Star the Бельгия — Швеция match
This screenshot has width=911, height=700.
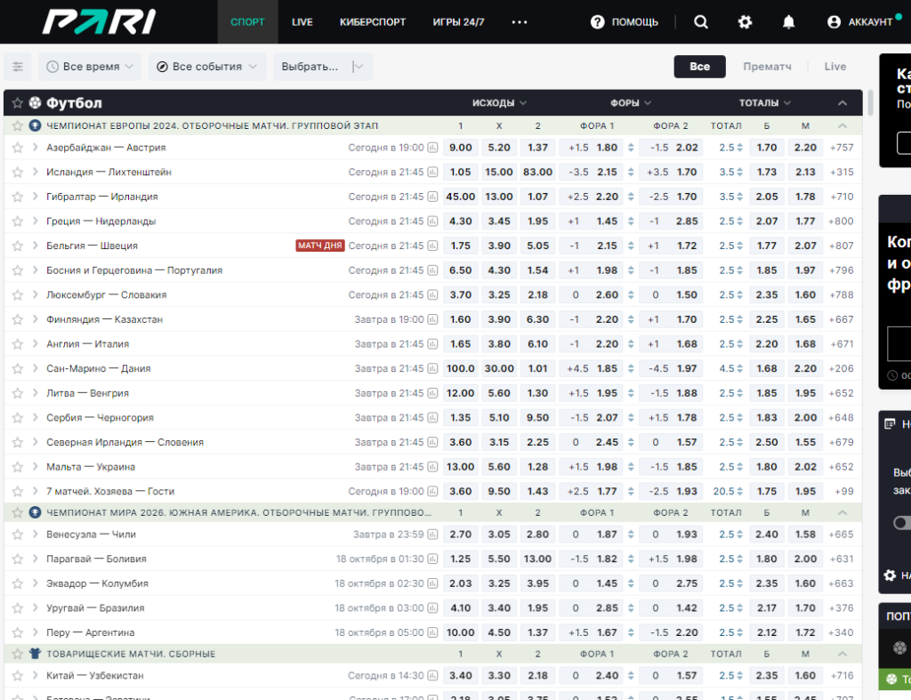[18, 245]
